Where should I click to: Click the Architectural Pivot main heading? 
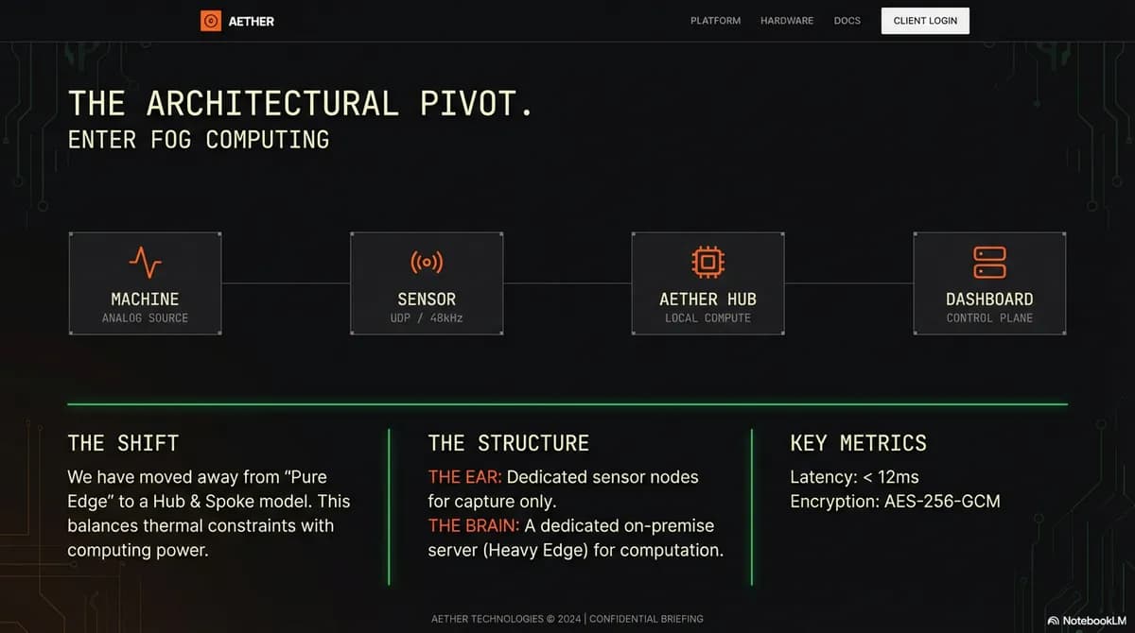[x=301, y=103]
